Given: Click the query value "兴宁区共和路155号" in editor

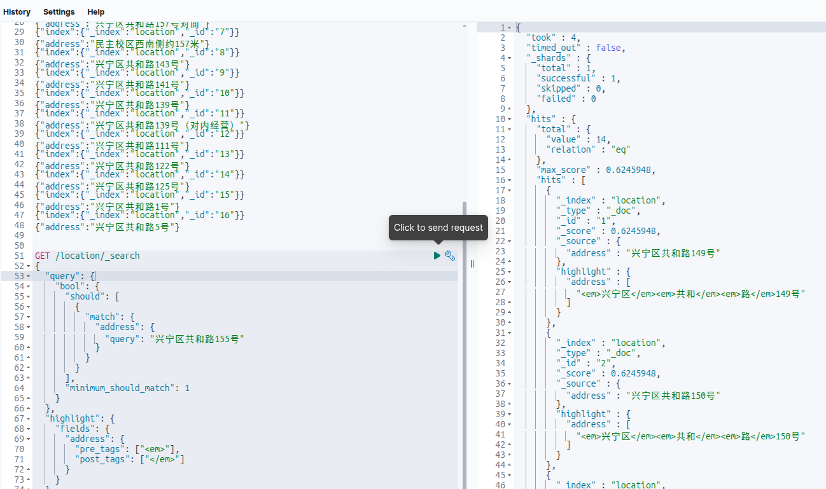Looking at the screenshot, I should coord(199,340).
